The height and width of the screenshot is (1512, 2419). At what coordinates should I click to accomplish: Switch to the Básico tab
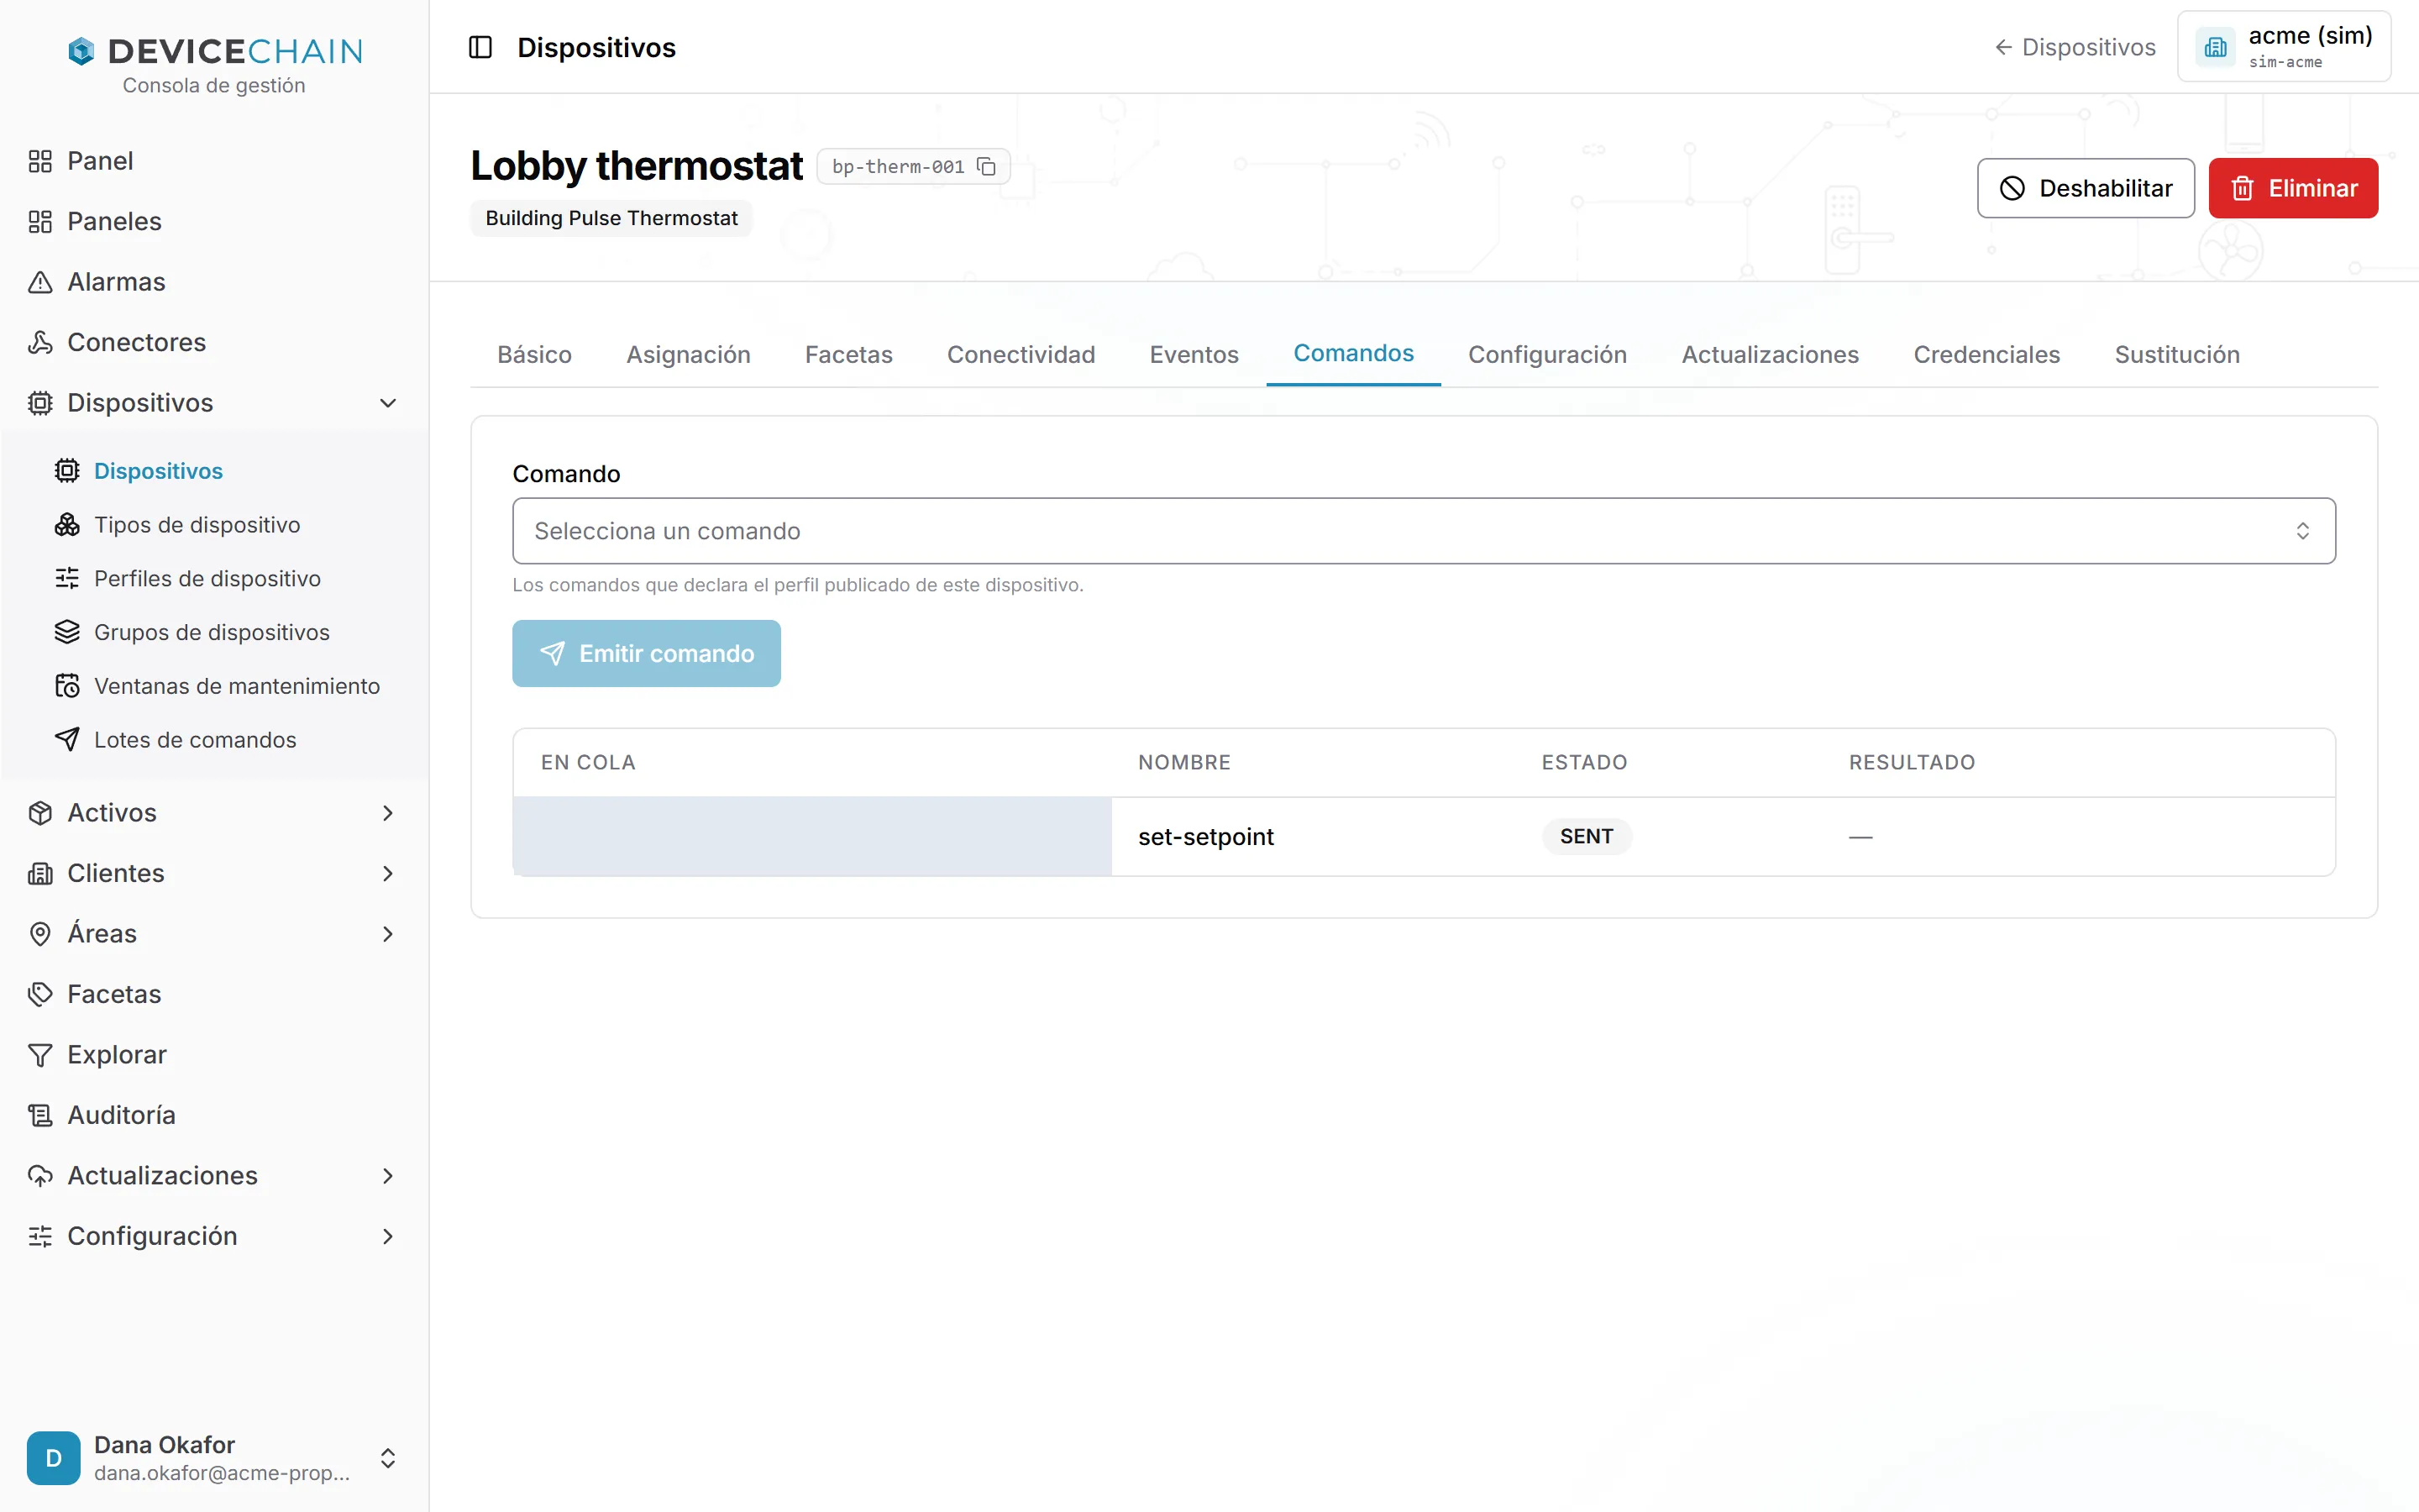[x=535, y=355]
